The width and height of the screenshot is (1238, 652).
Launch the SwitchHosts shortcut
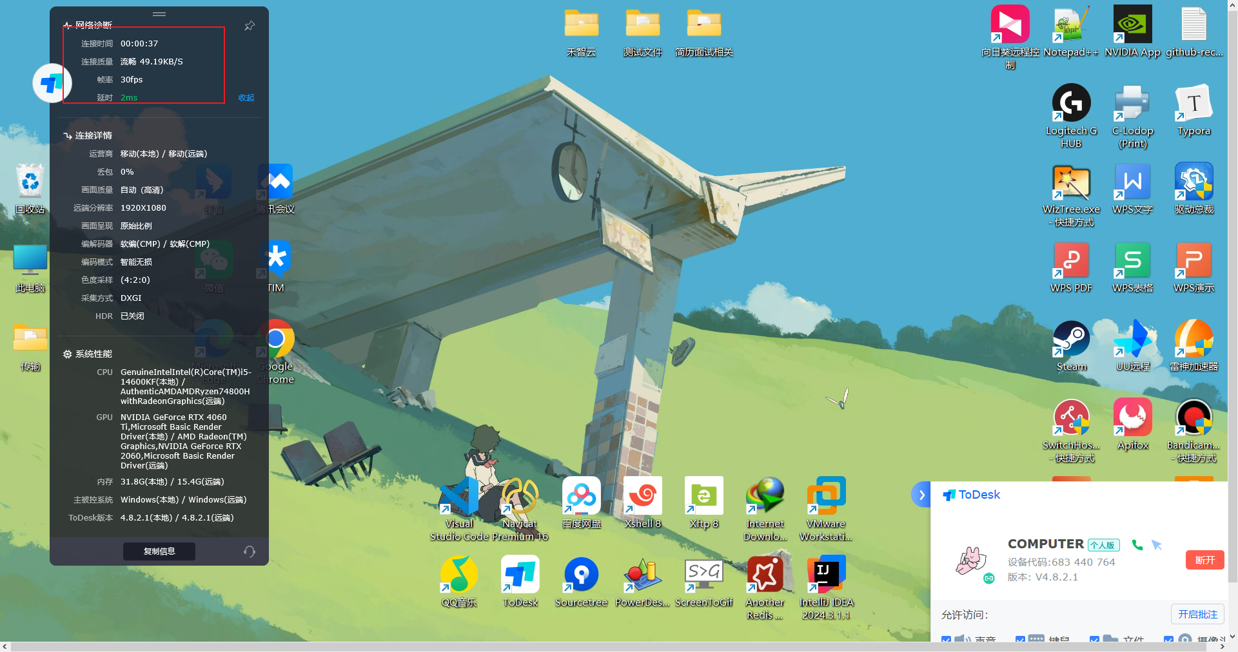tap(1071, 430)
